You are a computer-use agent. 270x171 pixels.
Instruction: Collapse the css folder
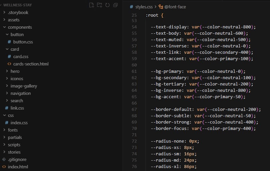(x=4, y=115)
